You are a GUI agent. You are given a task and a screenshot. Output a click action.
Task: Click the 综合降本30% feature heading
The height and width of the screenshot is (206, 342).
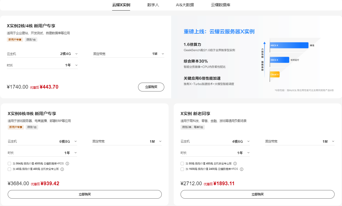196,61
